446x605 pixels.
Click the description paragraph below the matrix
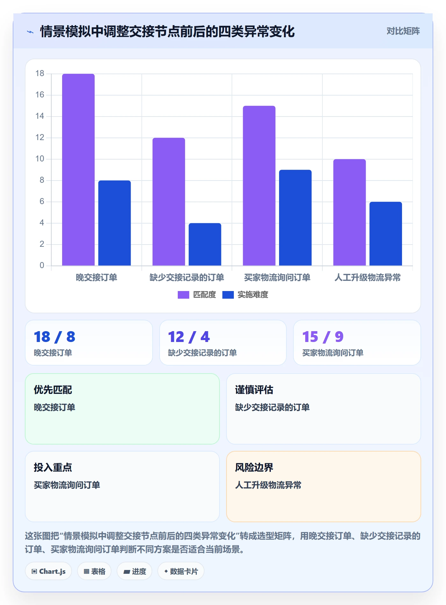point(223,543)
